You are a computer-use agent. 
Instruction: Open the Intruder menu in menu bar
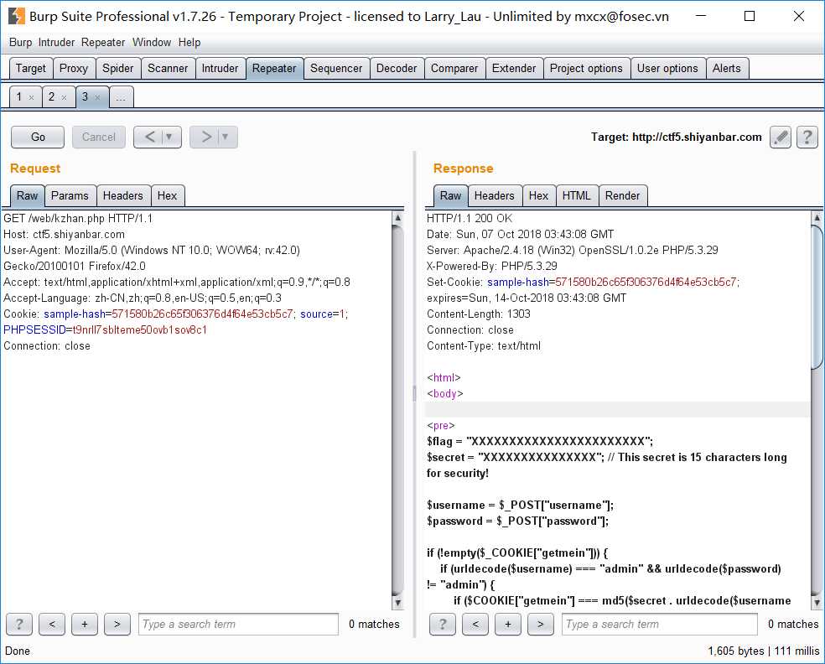(56, 42)
